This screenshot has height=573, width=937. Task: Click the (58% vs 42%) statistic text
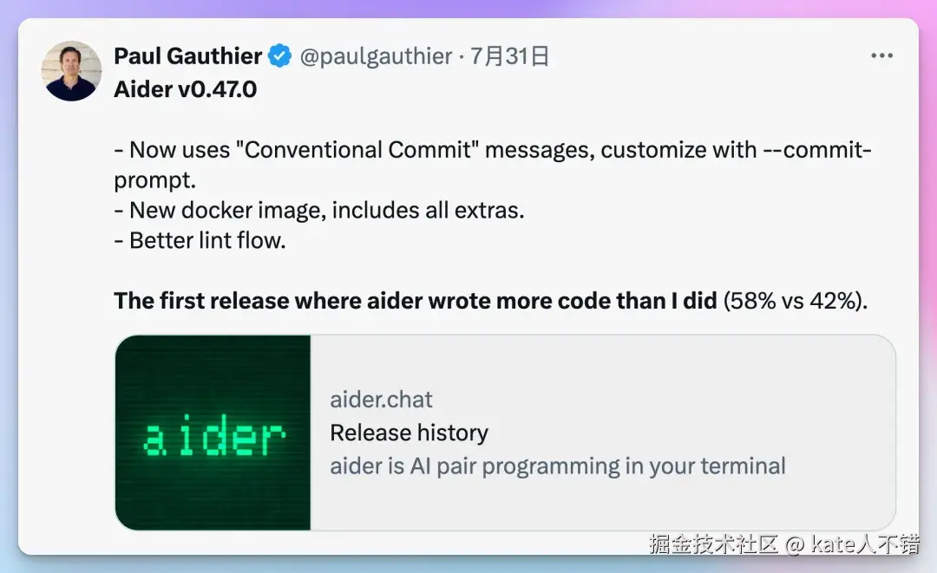click(x=796, y=301)
